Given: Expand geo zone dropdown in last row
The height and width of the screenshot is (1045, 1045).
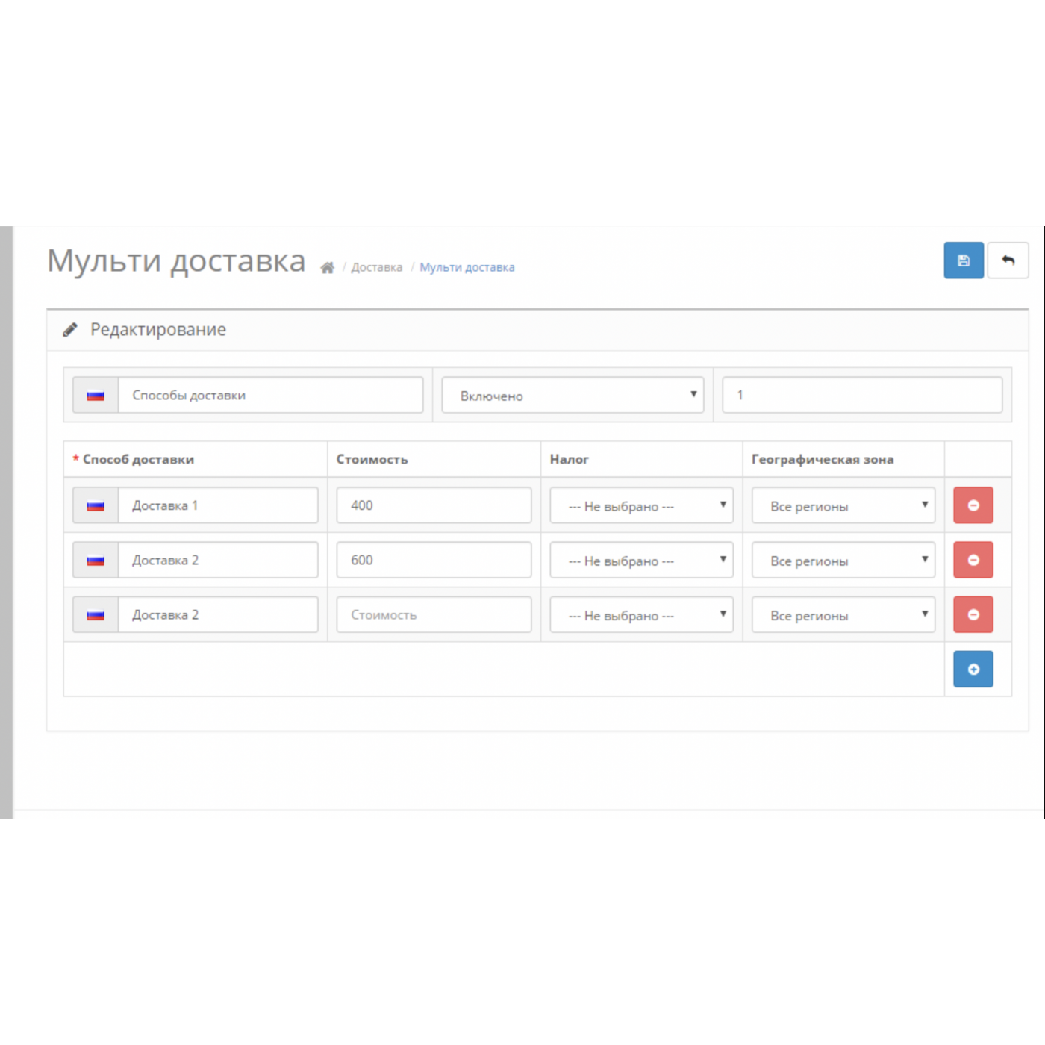Looking at the screenshot, I should [843, 614].
